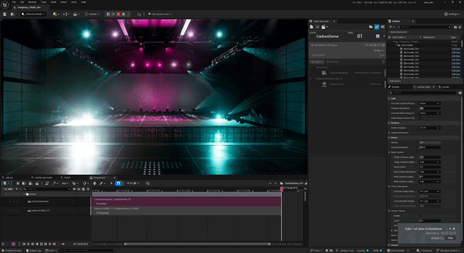The height and width of the screenshot is (253, 464).
Task: Stop play session red button
Action: (x=118, y=14)
